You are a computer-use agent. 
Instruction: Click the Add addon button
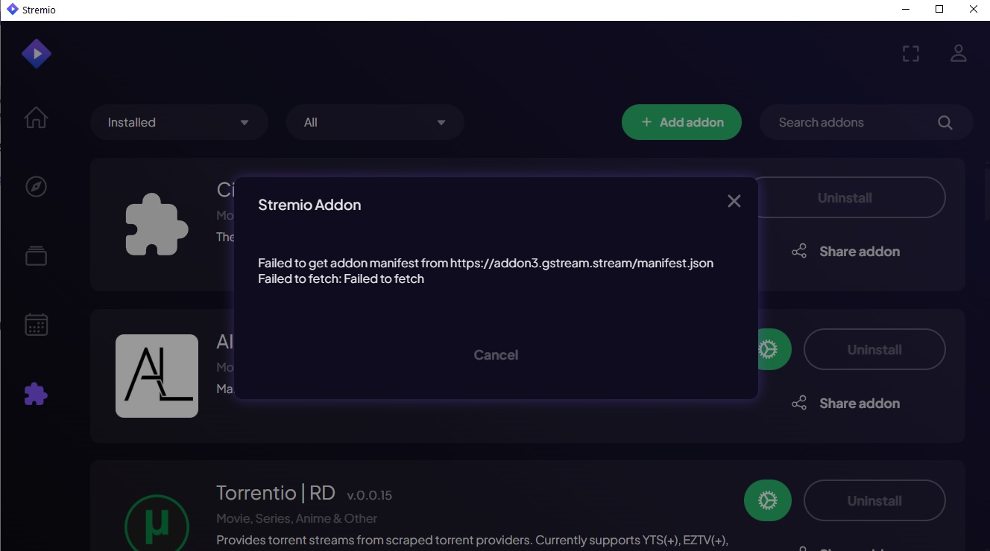[x=681, y=123]
